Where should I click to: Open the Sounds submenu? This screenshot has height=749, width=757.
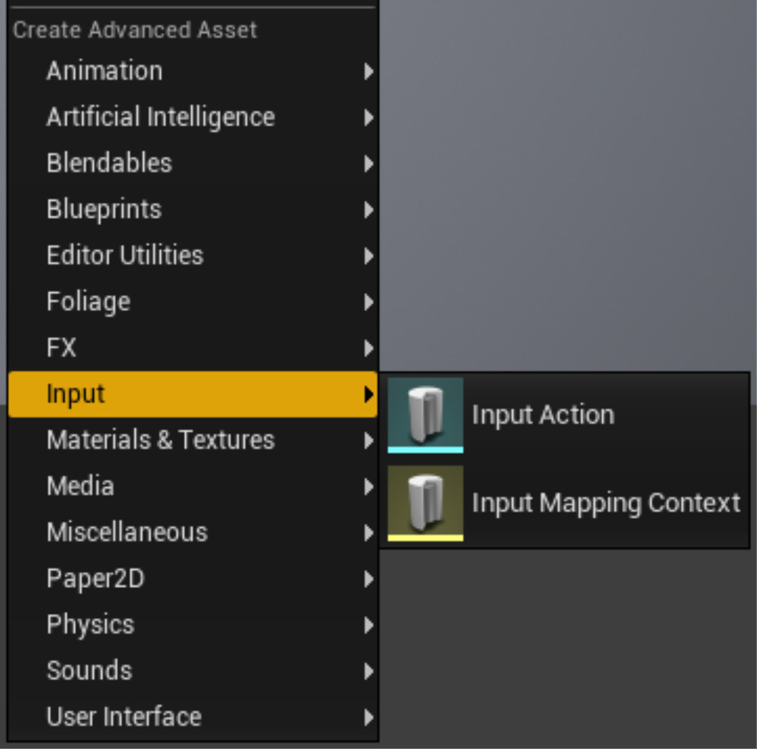193,670
